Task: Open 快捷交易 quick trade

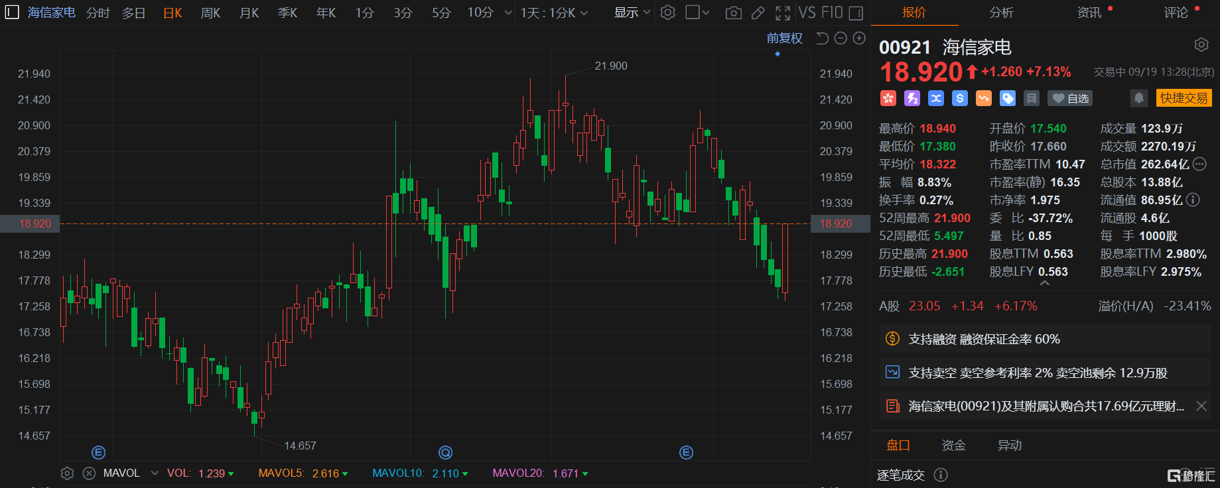Action: pos(1184,98)
